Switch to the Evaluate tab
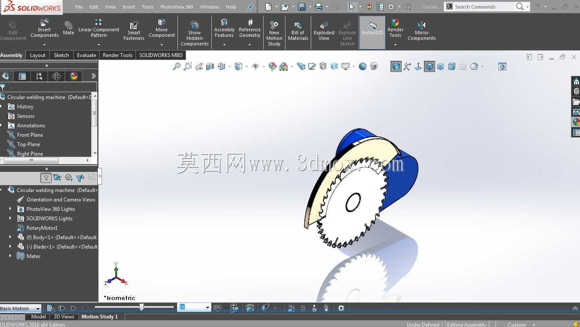Screen dimensions: 580x327 [x=87, y=55]
